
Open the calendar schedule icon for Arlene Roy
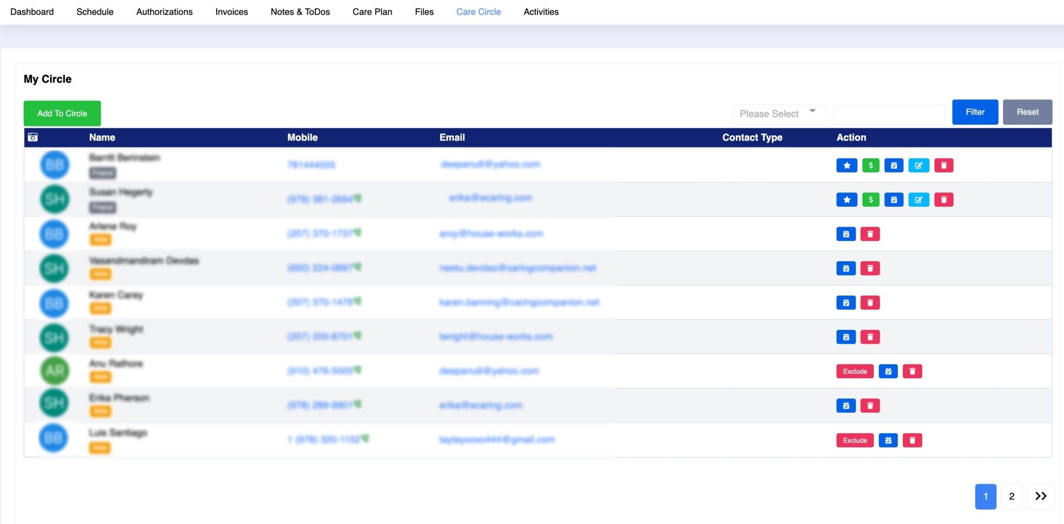(846, 234)
